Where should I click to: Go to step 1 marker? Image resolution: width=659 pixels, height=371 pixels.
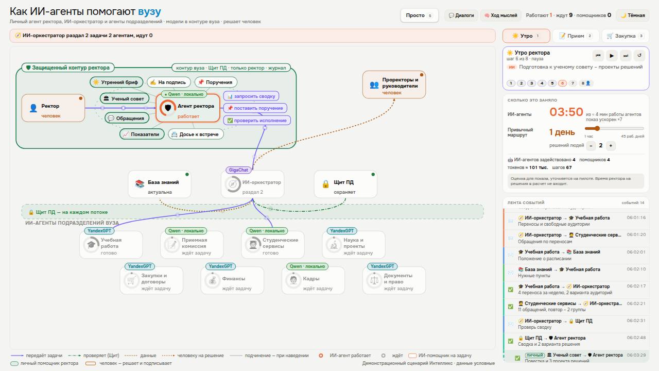[511, 83]
